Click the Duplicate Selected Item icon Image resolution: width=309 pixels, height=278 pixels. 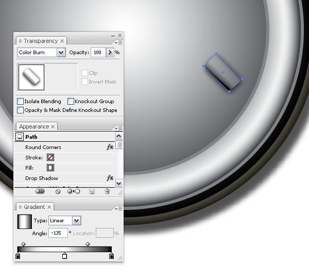tap(92, 191)
